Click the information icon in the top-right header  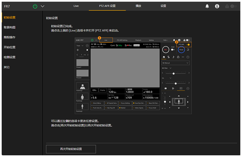click(x=217, y=6)
